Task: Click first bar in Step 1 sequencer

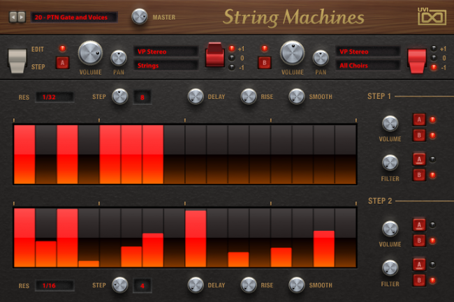Action: click(x=24, y=154)
